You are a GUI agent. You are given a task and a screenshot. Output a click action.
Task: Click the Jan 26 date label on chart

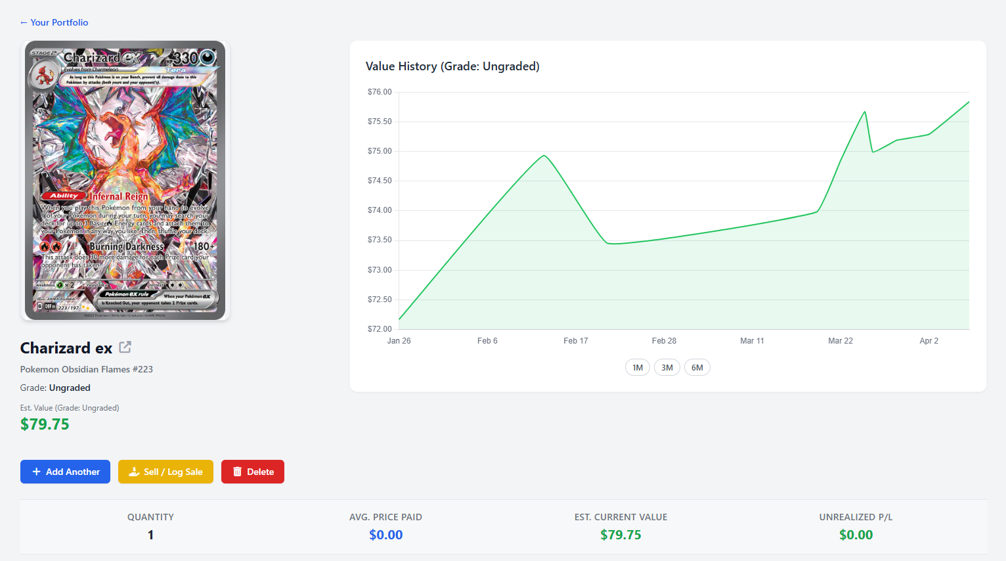[x=399, y=341]
